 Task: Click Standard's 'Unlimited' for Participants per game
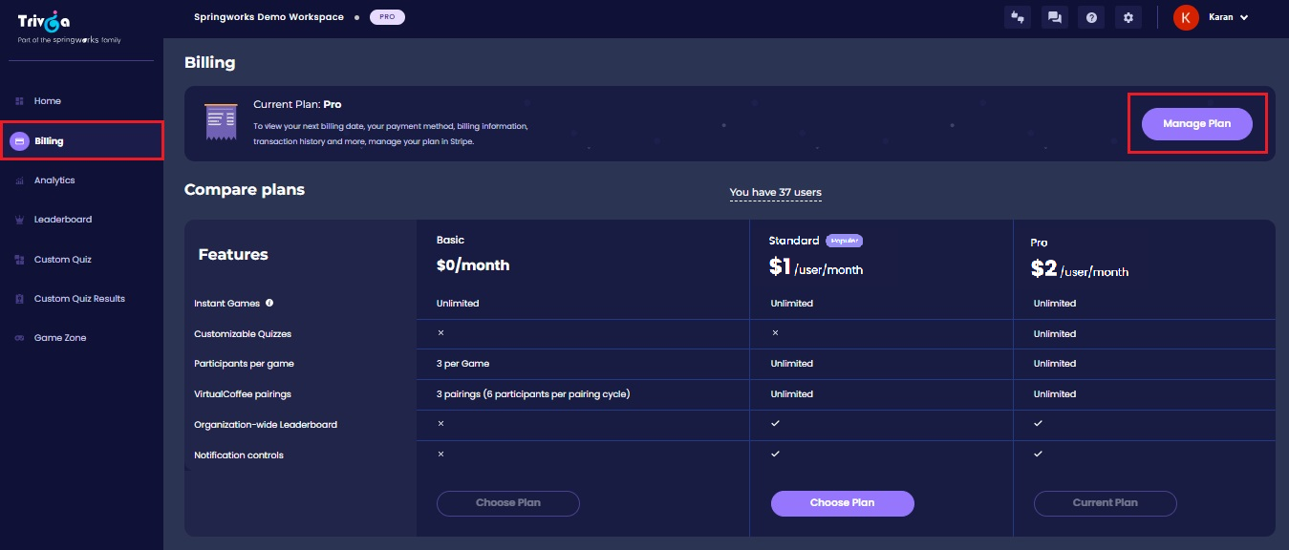(x=792, y=364)
